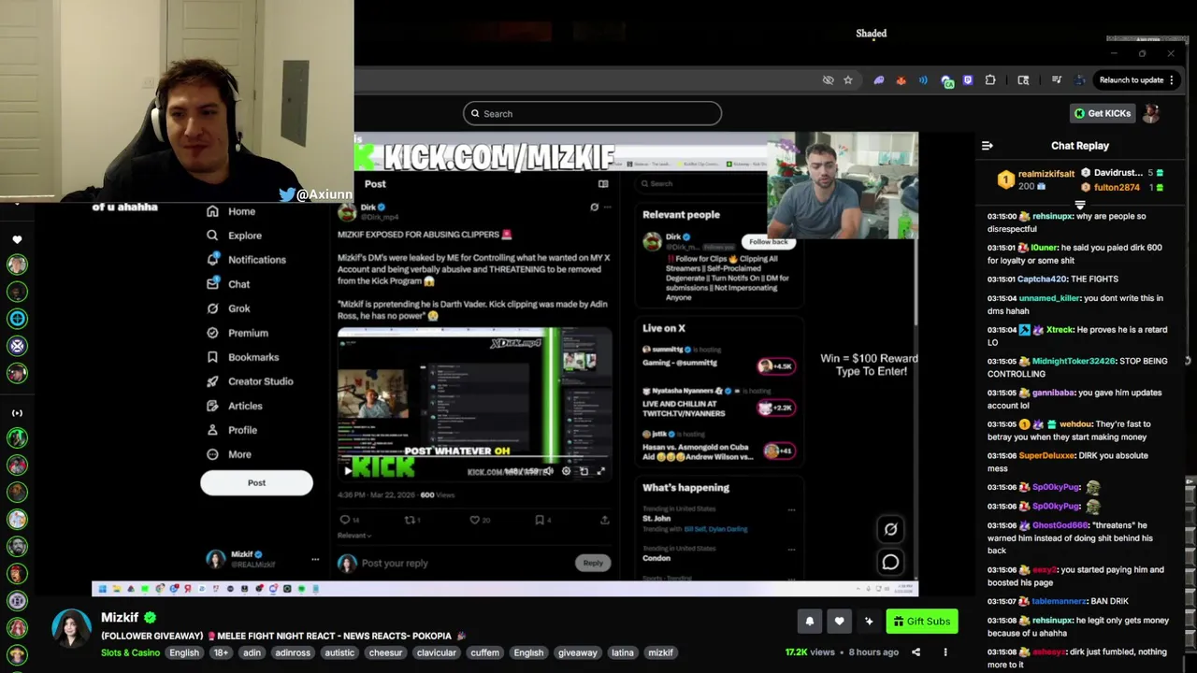Image resolution: width=1197 pixels, height=673 pixels.
Task: Open Mizkif channel avatar below the video
Action: coord(71,628)
